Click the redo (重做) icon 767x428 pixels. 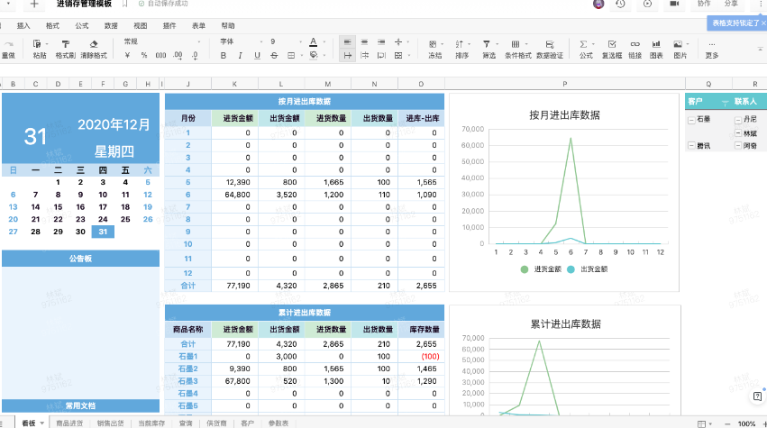click(x=8, y=44)
